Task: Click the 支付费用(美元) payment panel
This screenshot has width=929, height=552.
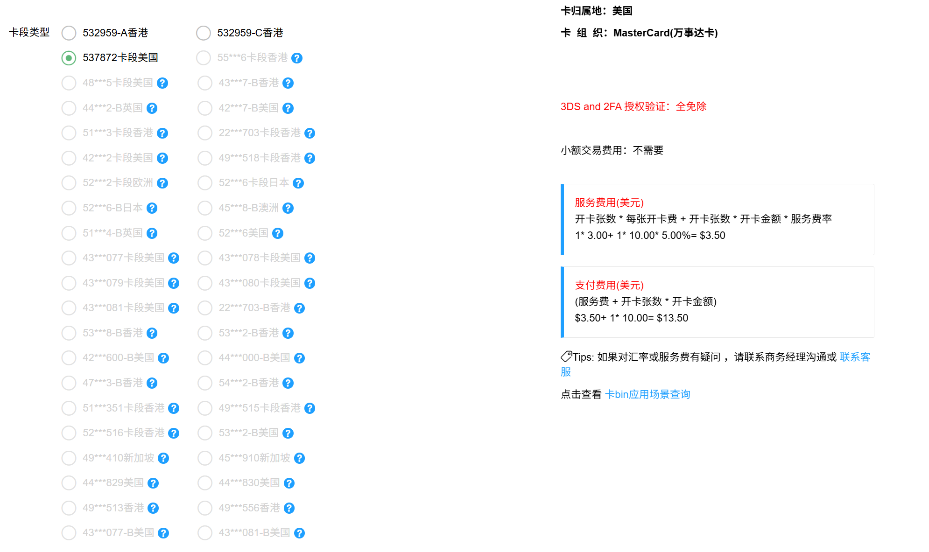Action: coord(717,302)
